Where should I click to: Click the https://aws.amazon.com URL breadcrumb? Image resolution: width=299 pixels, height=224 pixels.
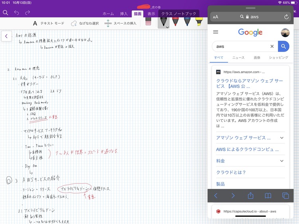pyautogui.click(x=244, y=72)
